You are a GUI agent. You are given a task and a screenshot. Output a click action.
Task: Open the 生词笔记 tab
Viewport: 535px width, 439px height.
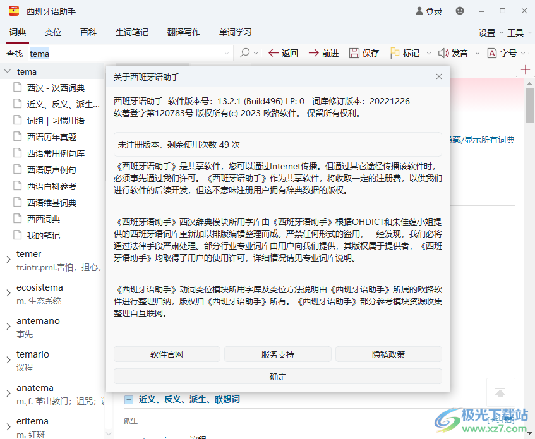(x=132, y=32)
